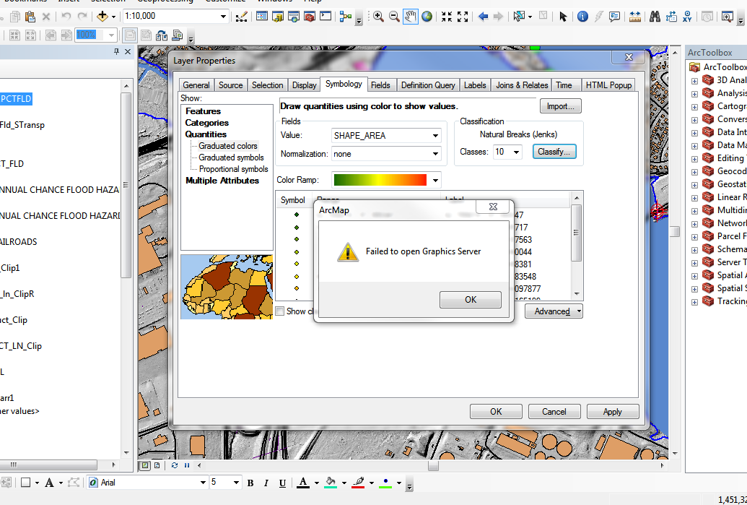
Task: Open the font size 5 dropdown
Action: 236,483
